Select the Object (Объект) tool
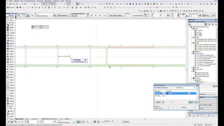This screenshot has width=224, height=126. point(10,57)
